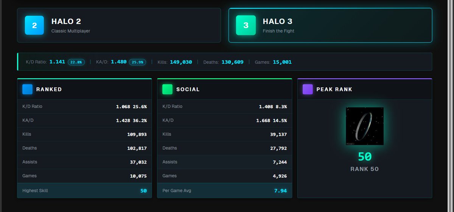
Task: Select overall K/D Ratio value 1.141
Action: (x=57, y=62)
